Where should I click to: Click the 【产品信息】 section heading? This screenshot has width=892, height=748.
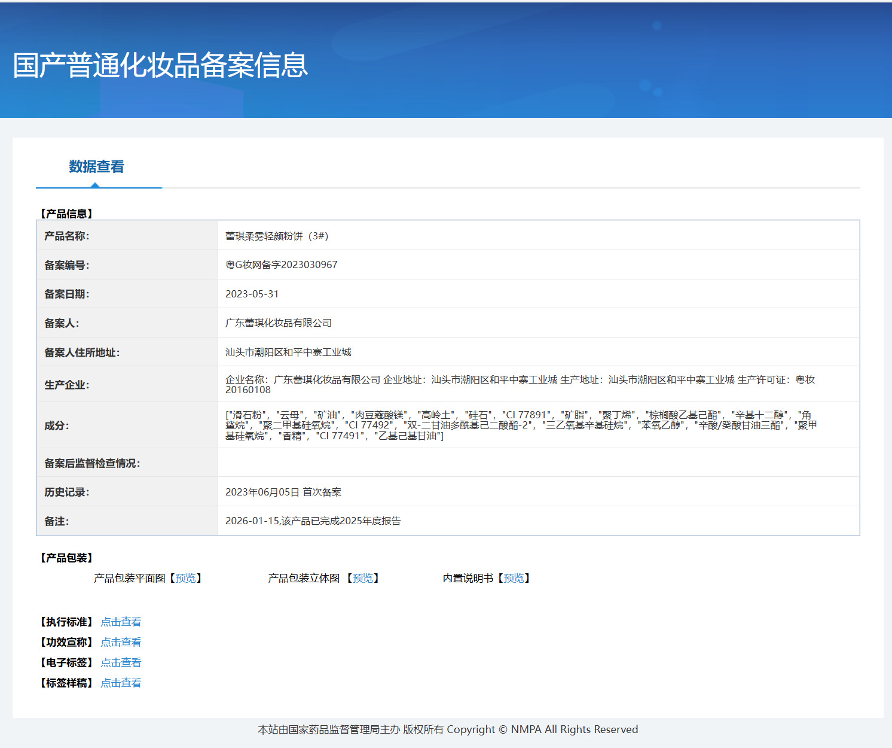[x=66, y=214]
